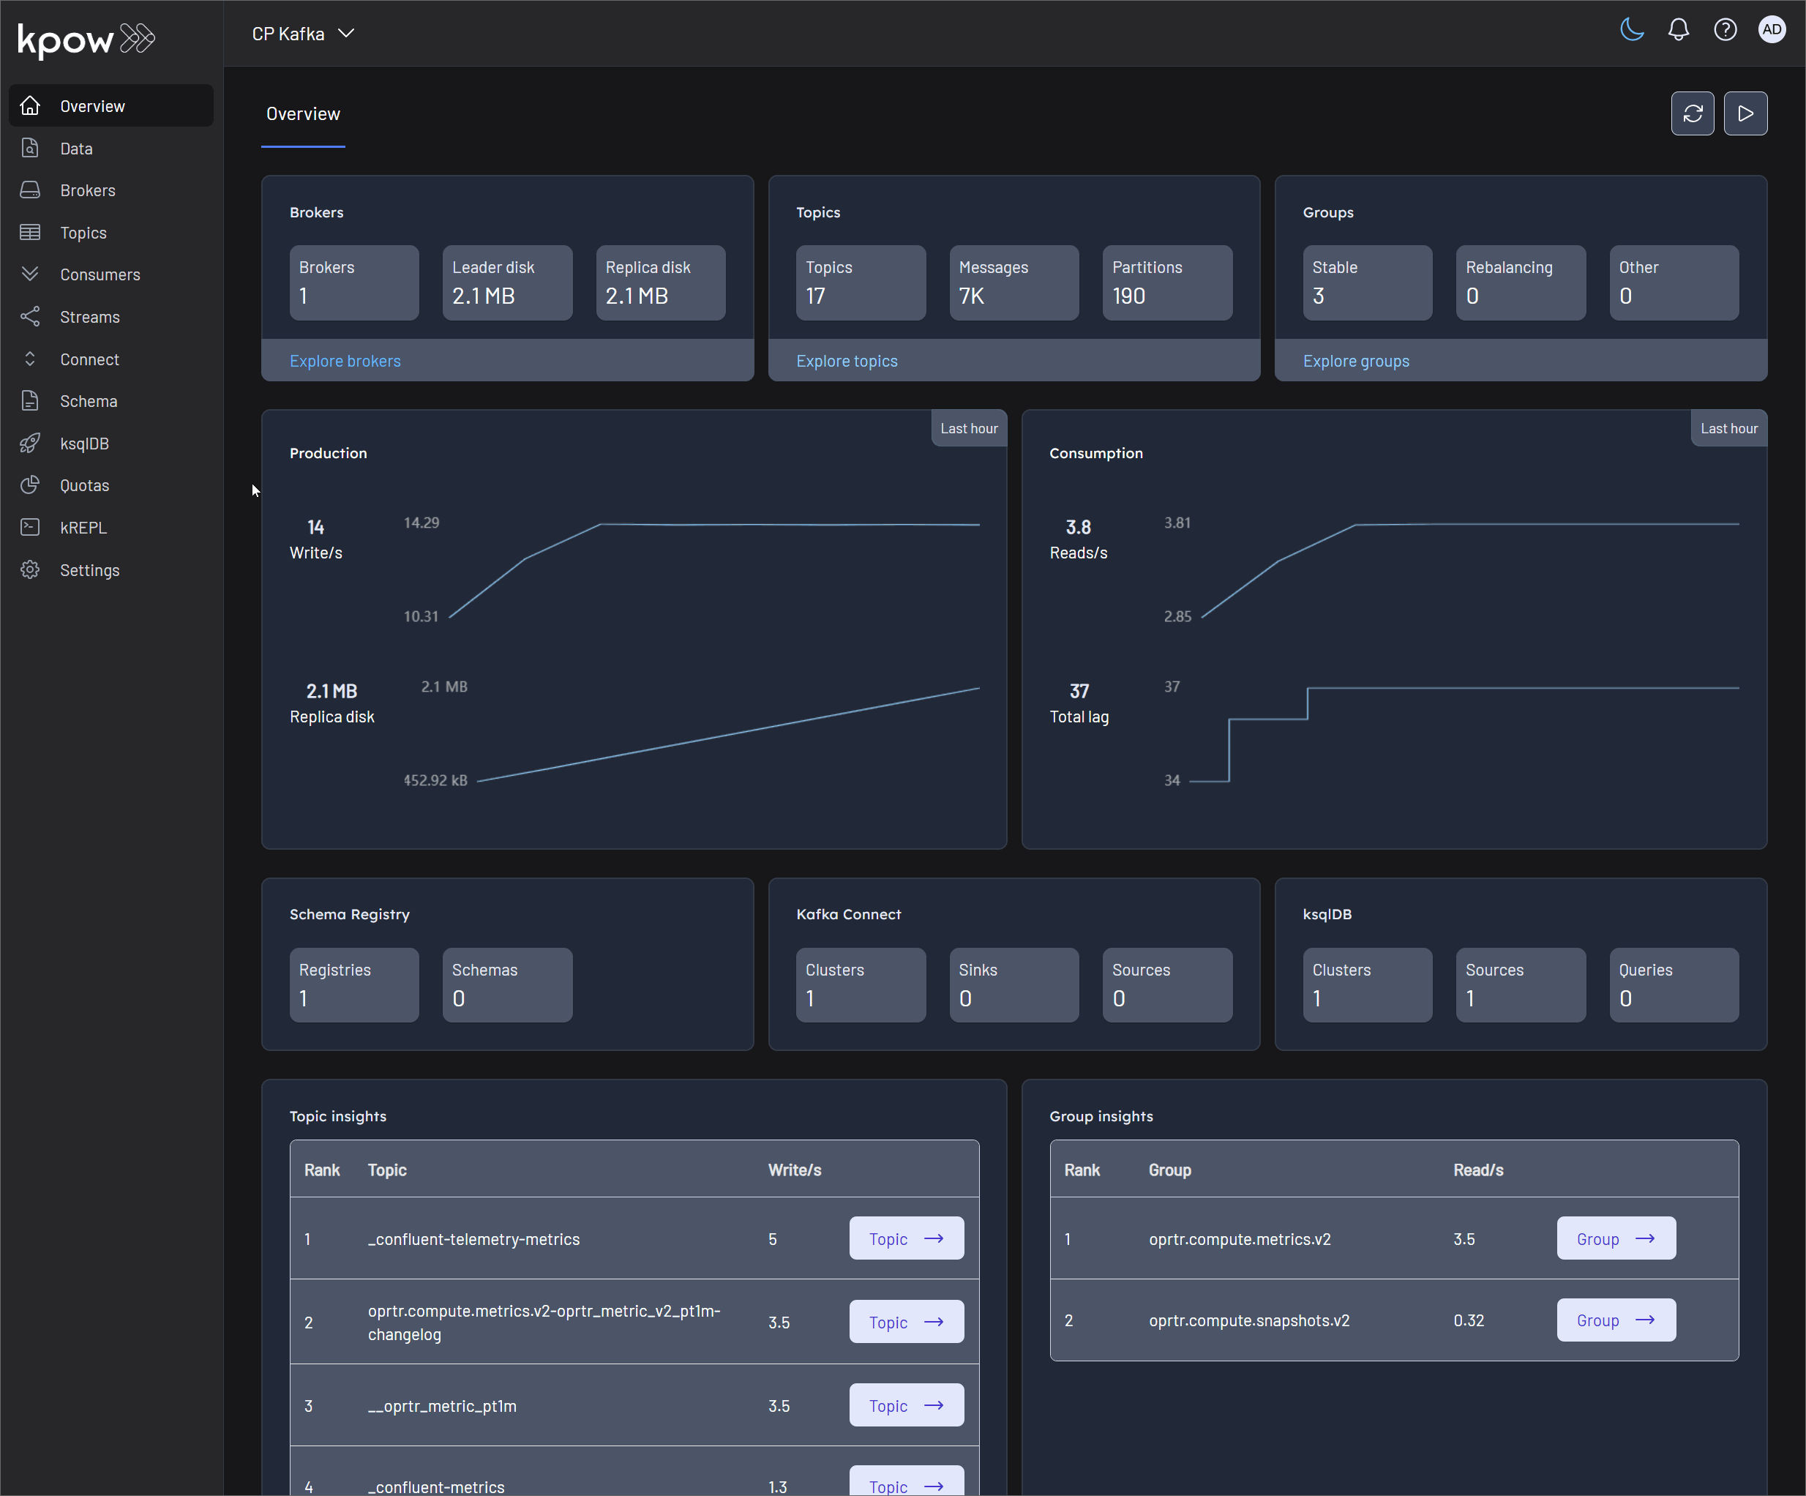Select the Overview tab
The image size is (1806, 1496).
coord(303,113)
